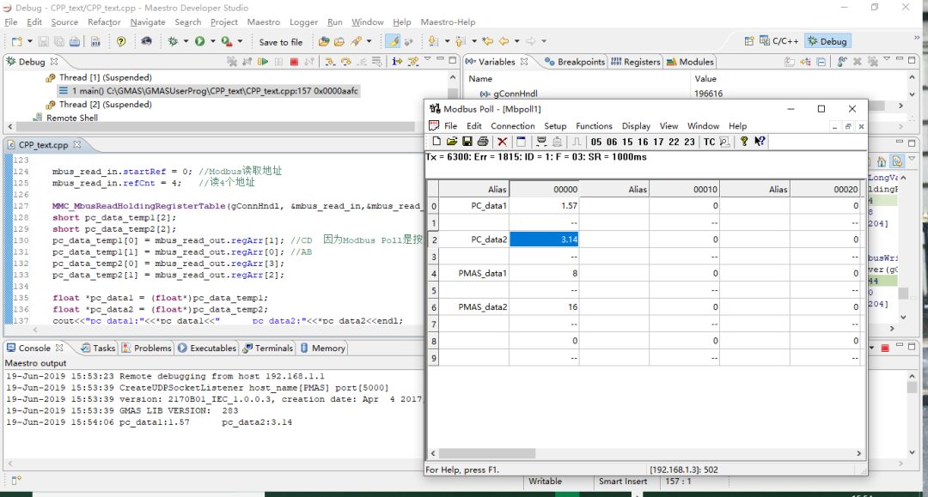Viewport: 928px width, 497px height.
Task: Click the Debug bug icon in main toolbar
Action: tap(173, 41)
